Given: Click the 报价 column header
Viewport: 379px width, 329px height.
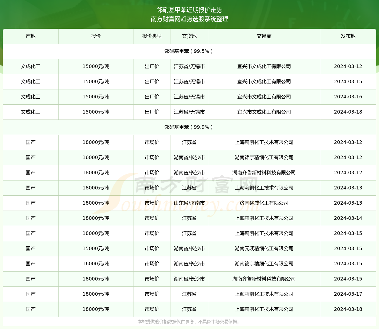Looking at the screenshot, I should (96, 36).
